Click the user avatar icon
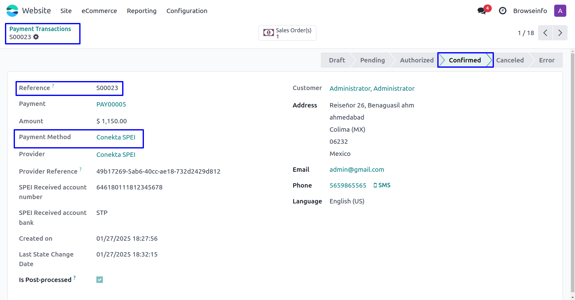 click(560, 11)
